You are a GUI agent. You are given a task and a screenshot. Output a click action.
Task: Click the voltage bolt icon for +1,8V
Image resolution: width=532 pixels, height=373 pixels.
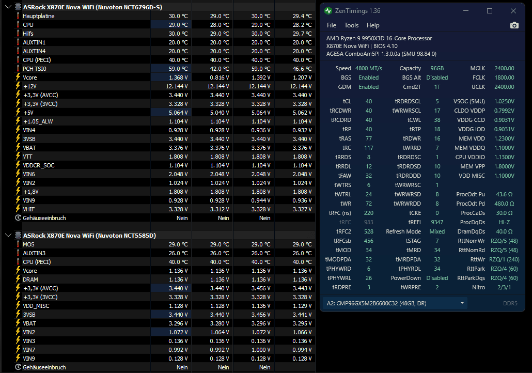(x=18, y=192)
